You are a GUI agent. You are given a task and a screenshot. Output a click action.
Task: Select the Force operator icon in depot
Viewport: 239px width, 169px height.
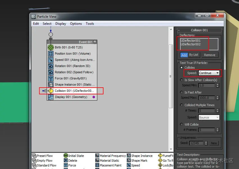66,165
